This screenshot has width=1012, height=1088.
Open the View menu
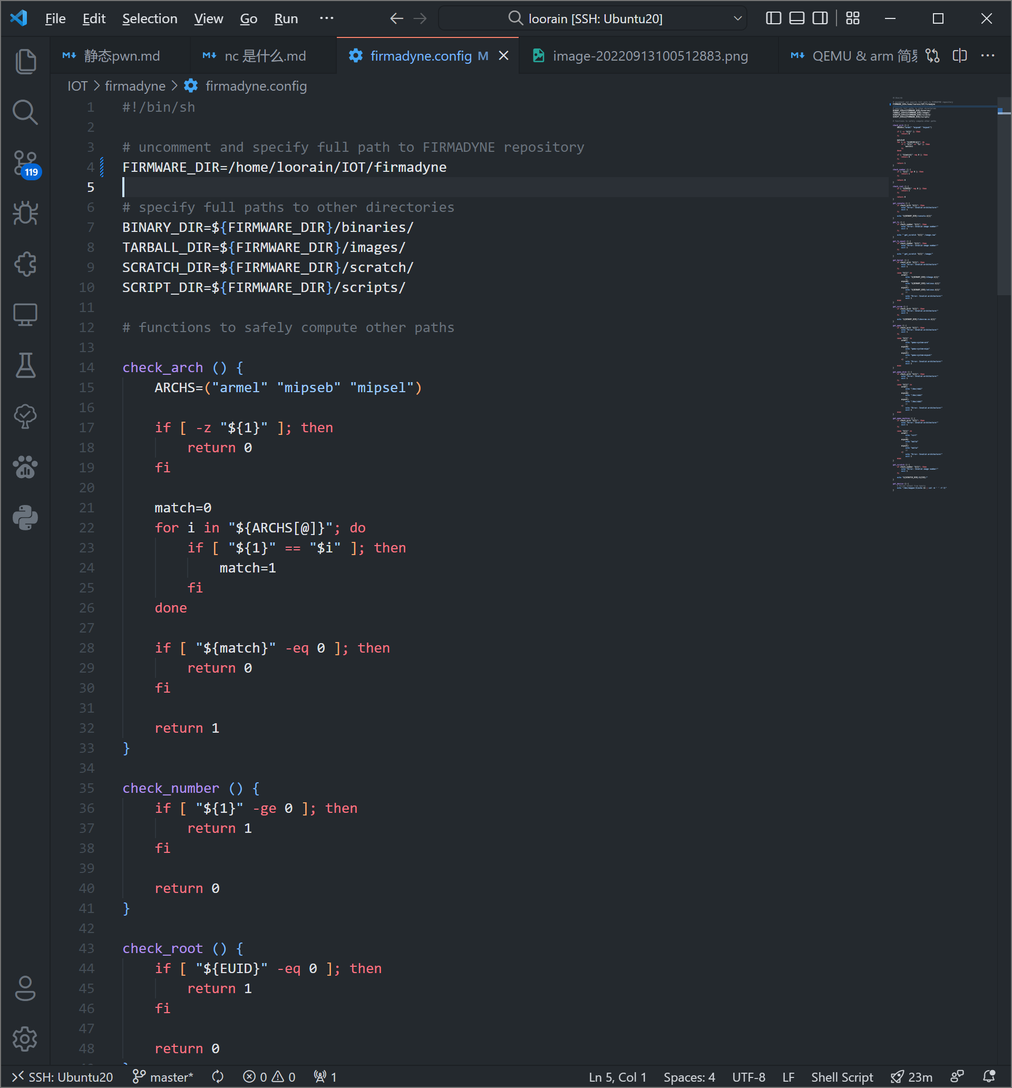click(x=209, y=18)
